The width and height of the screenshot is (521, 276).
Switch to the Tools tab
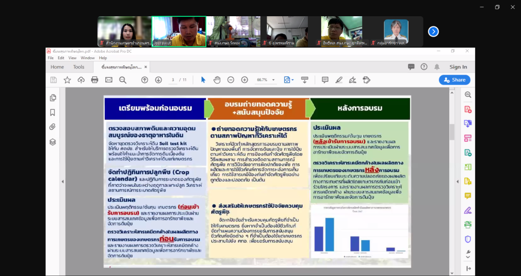(x=78, y=67)
